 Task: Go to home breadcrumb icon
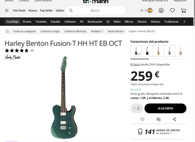(x=7, y=31)
